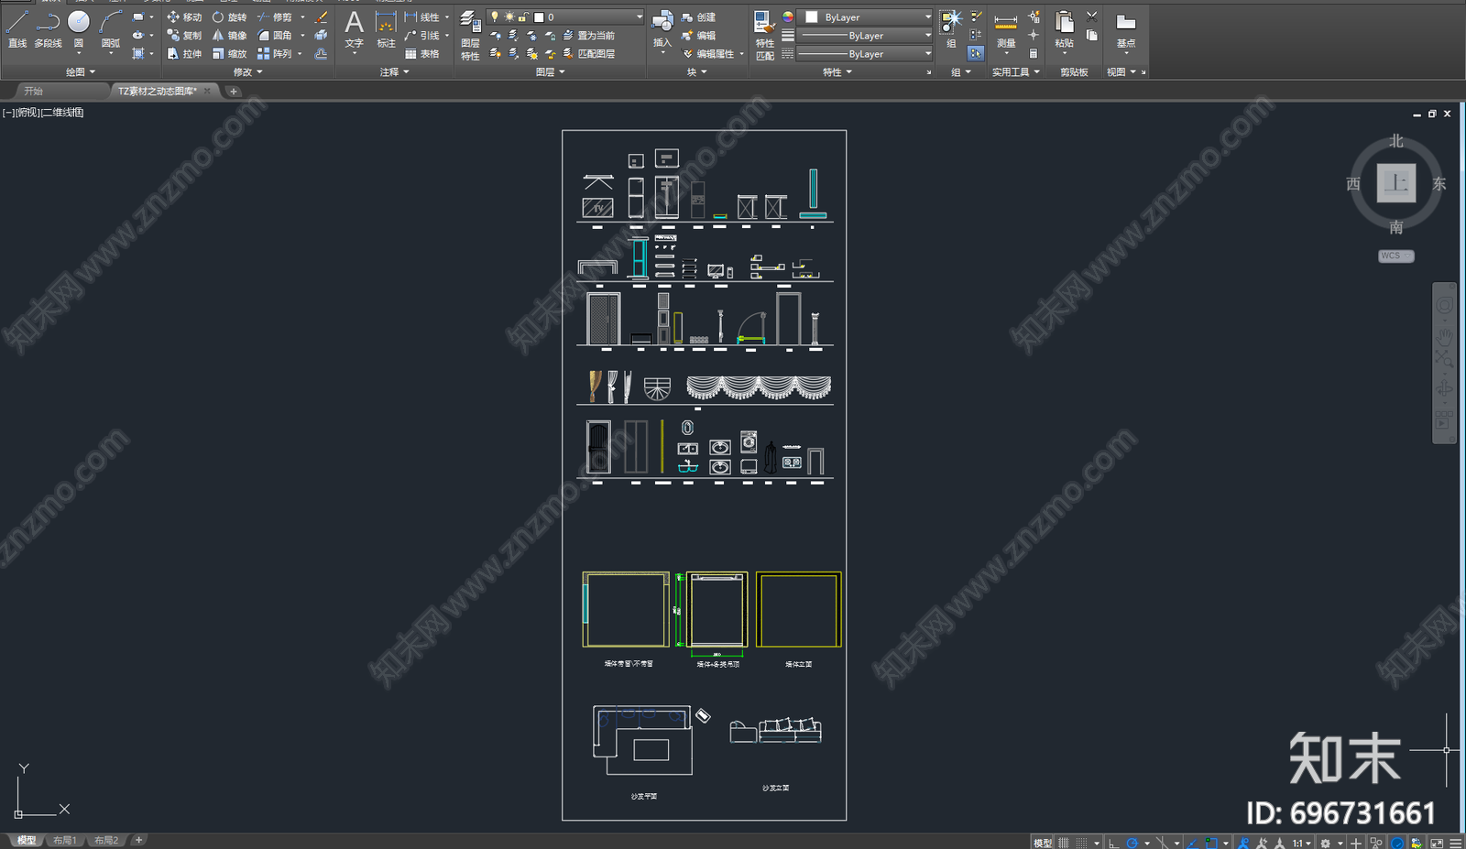Switch to the 布局1 layout tab

pyautogui.click(x=64, y=840)
